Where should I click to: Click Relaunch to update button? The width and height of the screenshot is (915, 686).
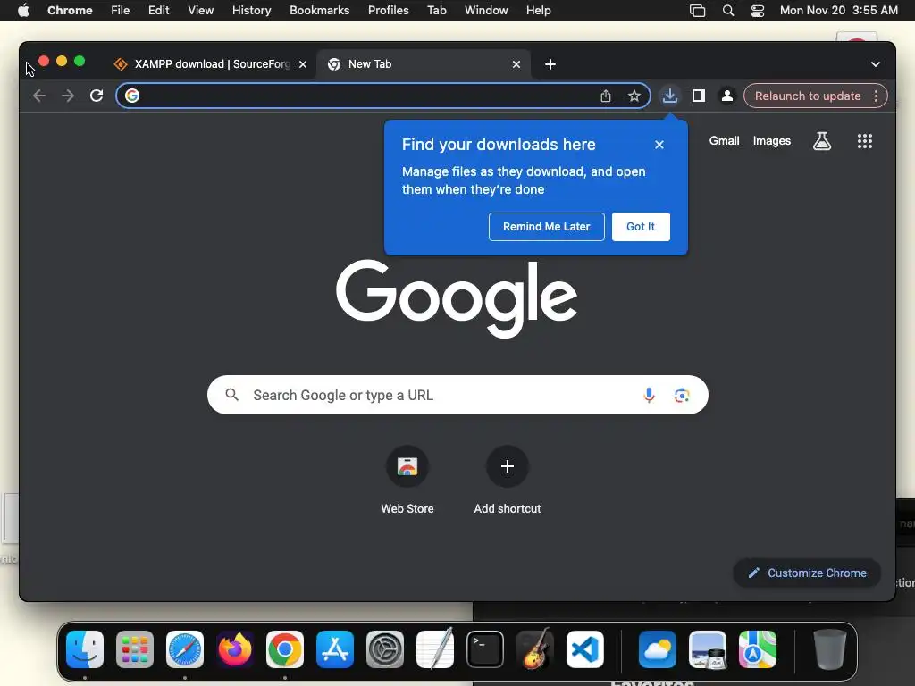(808, 96)
